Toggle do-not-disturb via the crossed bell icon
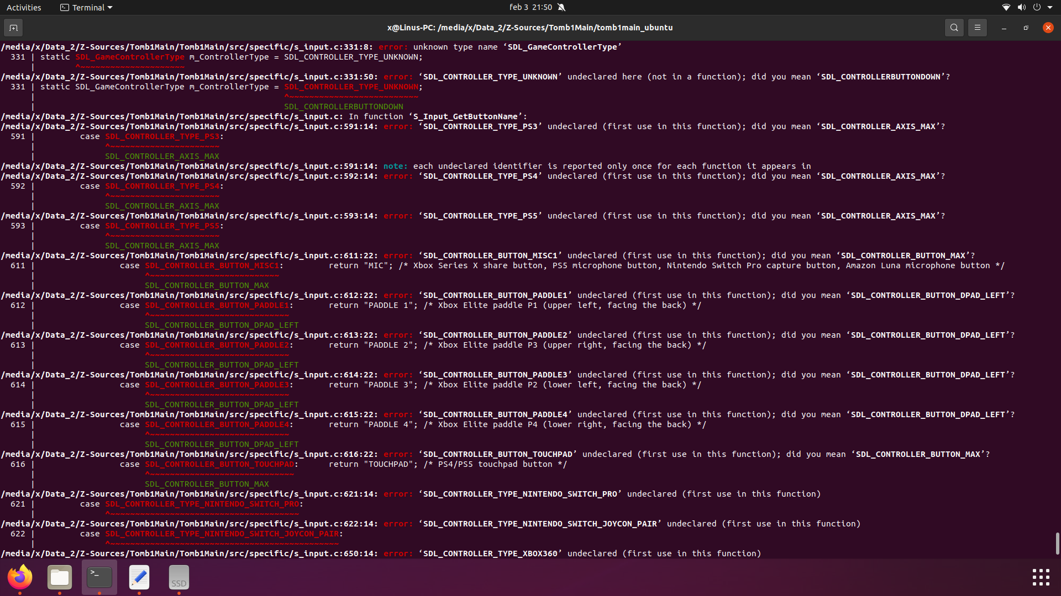The height and width of the screenshot is (596, 1061). 562,7
